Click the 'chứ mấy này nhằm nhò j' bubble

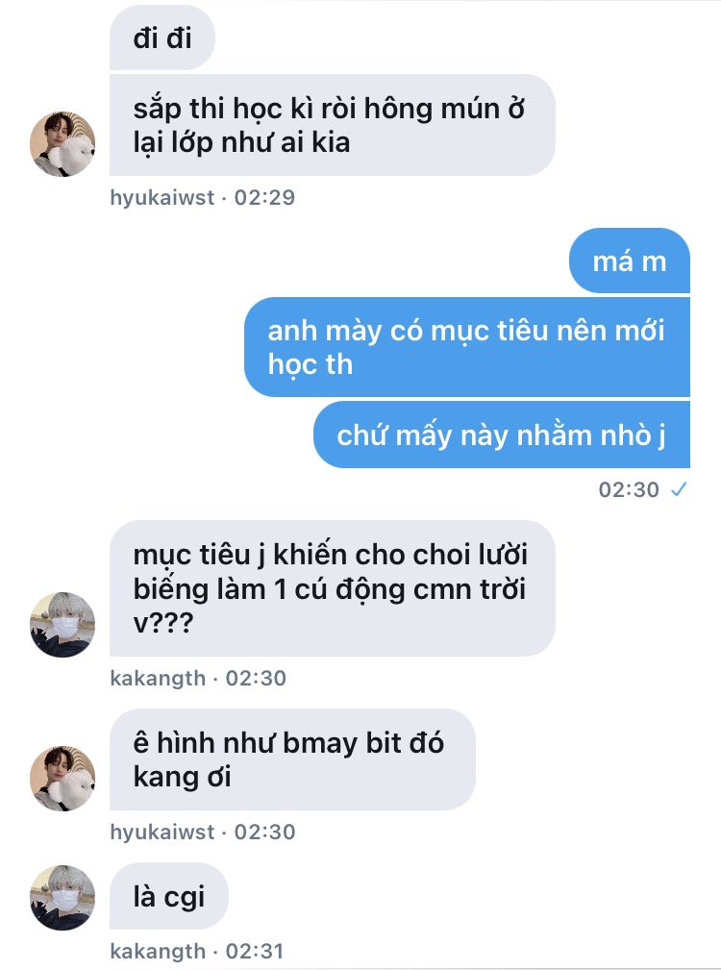[502, 435]
